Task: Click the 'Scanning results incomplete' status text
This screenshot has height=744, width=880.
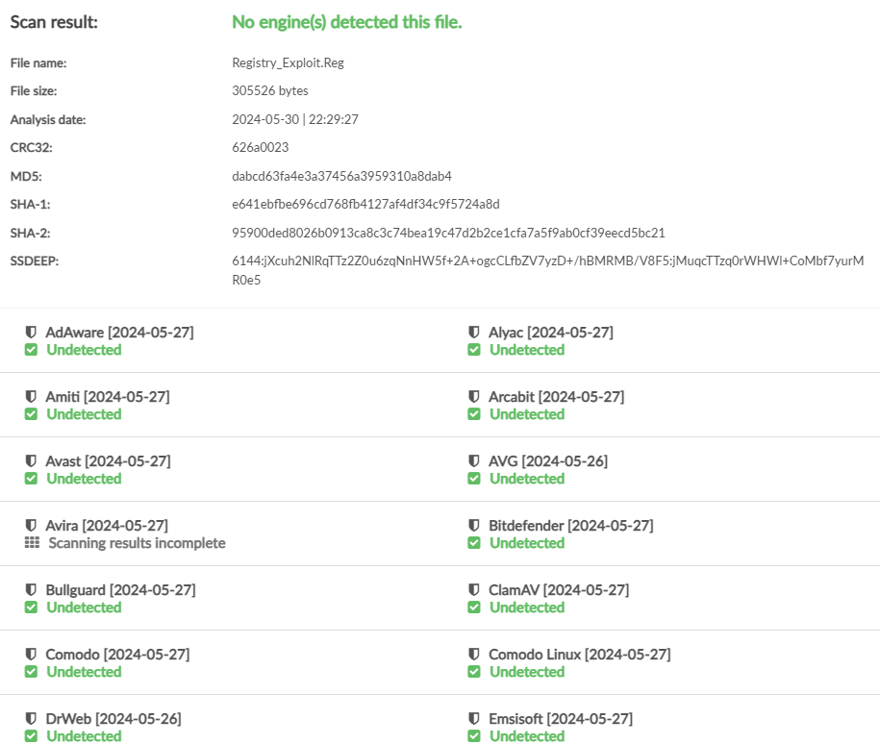Action: point(137,543)
